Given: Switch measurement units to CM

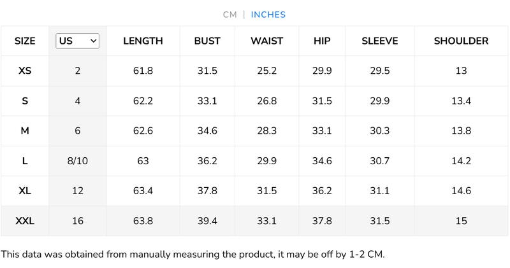Looking at the screenshot, I should pyautogui.click(x=230, y=15).
